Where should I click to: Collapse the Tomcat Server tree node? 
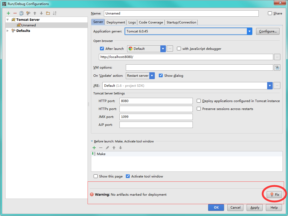[x=8, y=20]
